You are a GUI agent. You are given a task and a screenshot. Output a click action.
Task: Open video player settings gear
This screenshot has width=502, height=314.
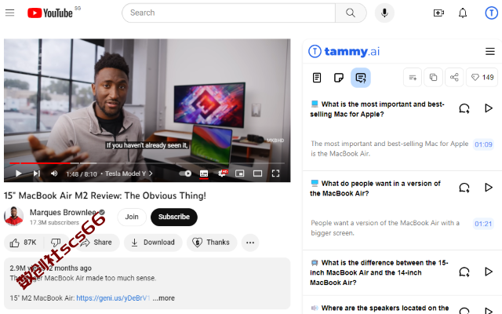click(222, 173)
